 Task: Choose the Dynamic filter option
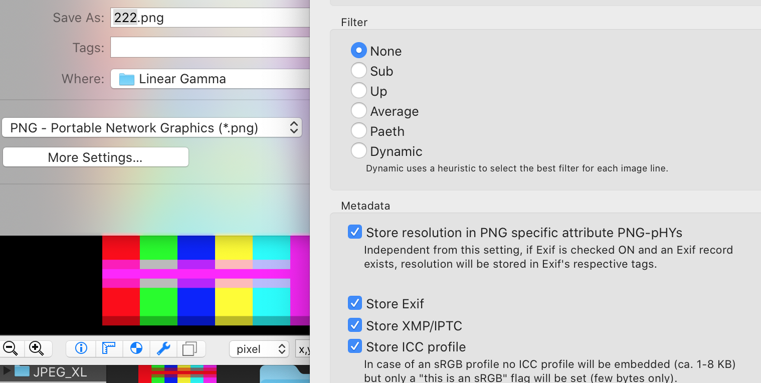click(x=358, y=151)
